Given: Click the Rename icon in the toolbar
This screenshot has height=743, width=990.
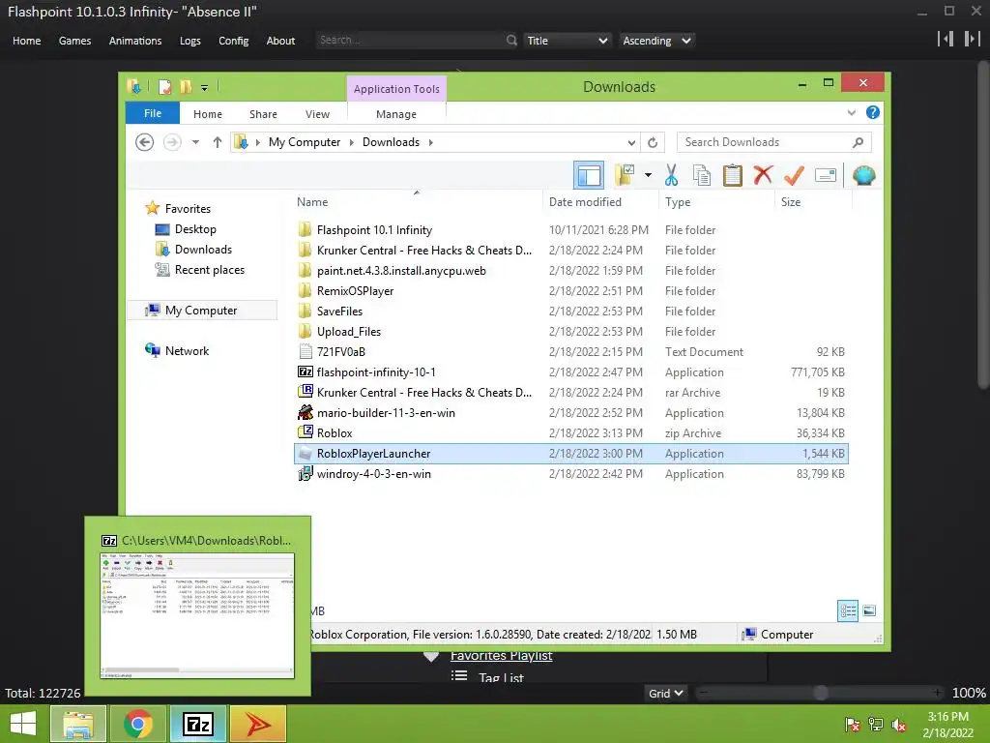Looking at the screenshot, I should [x=826, y=175].
